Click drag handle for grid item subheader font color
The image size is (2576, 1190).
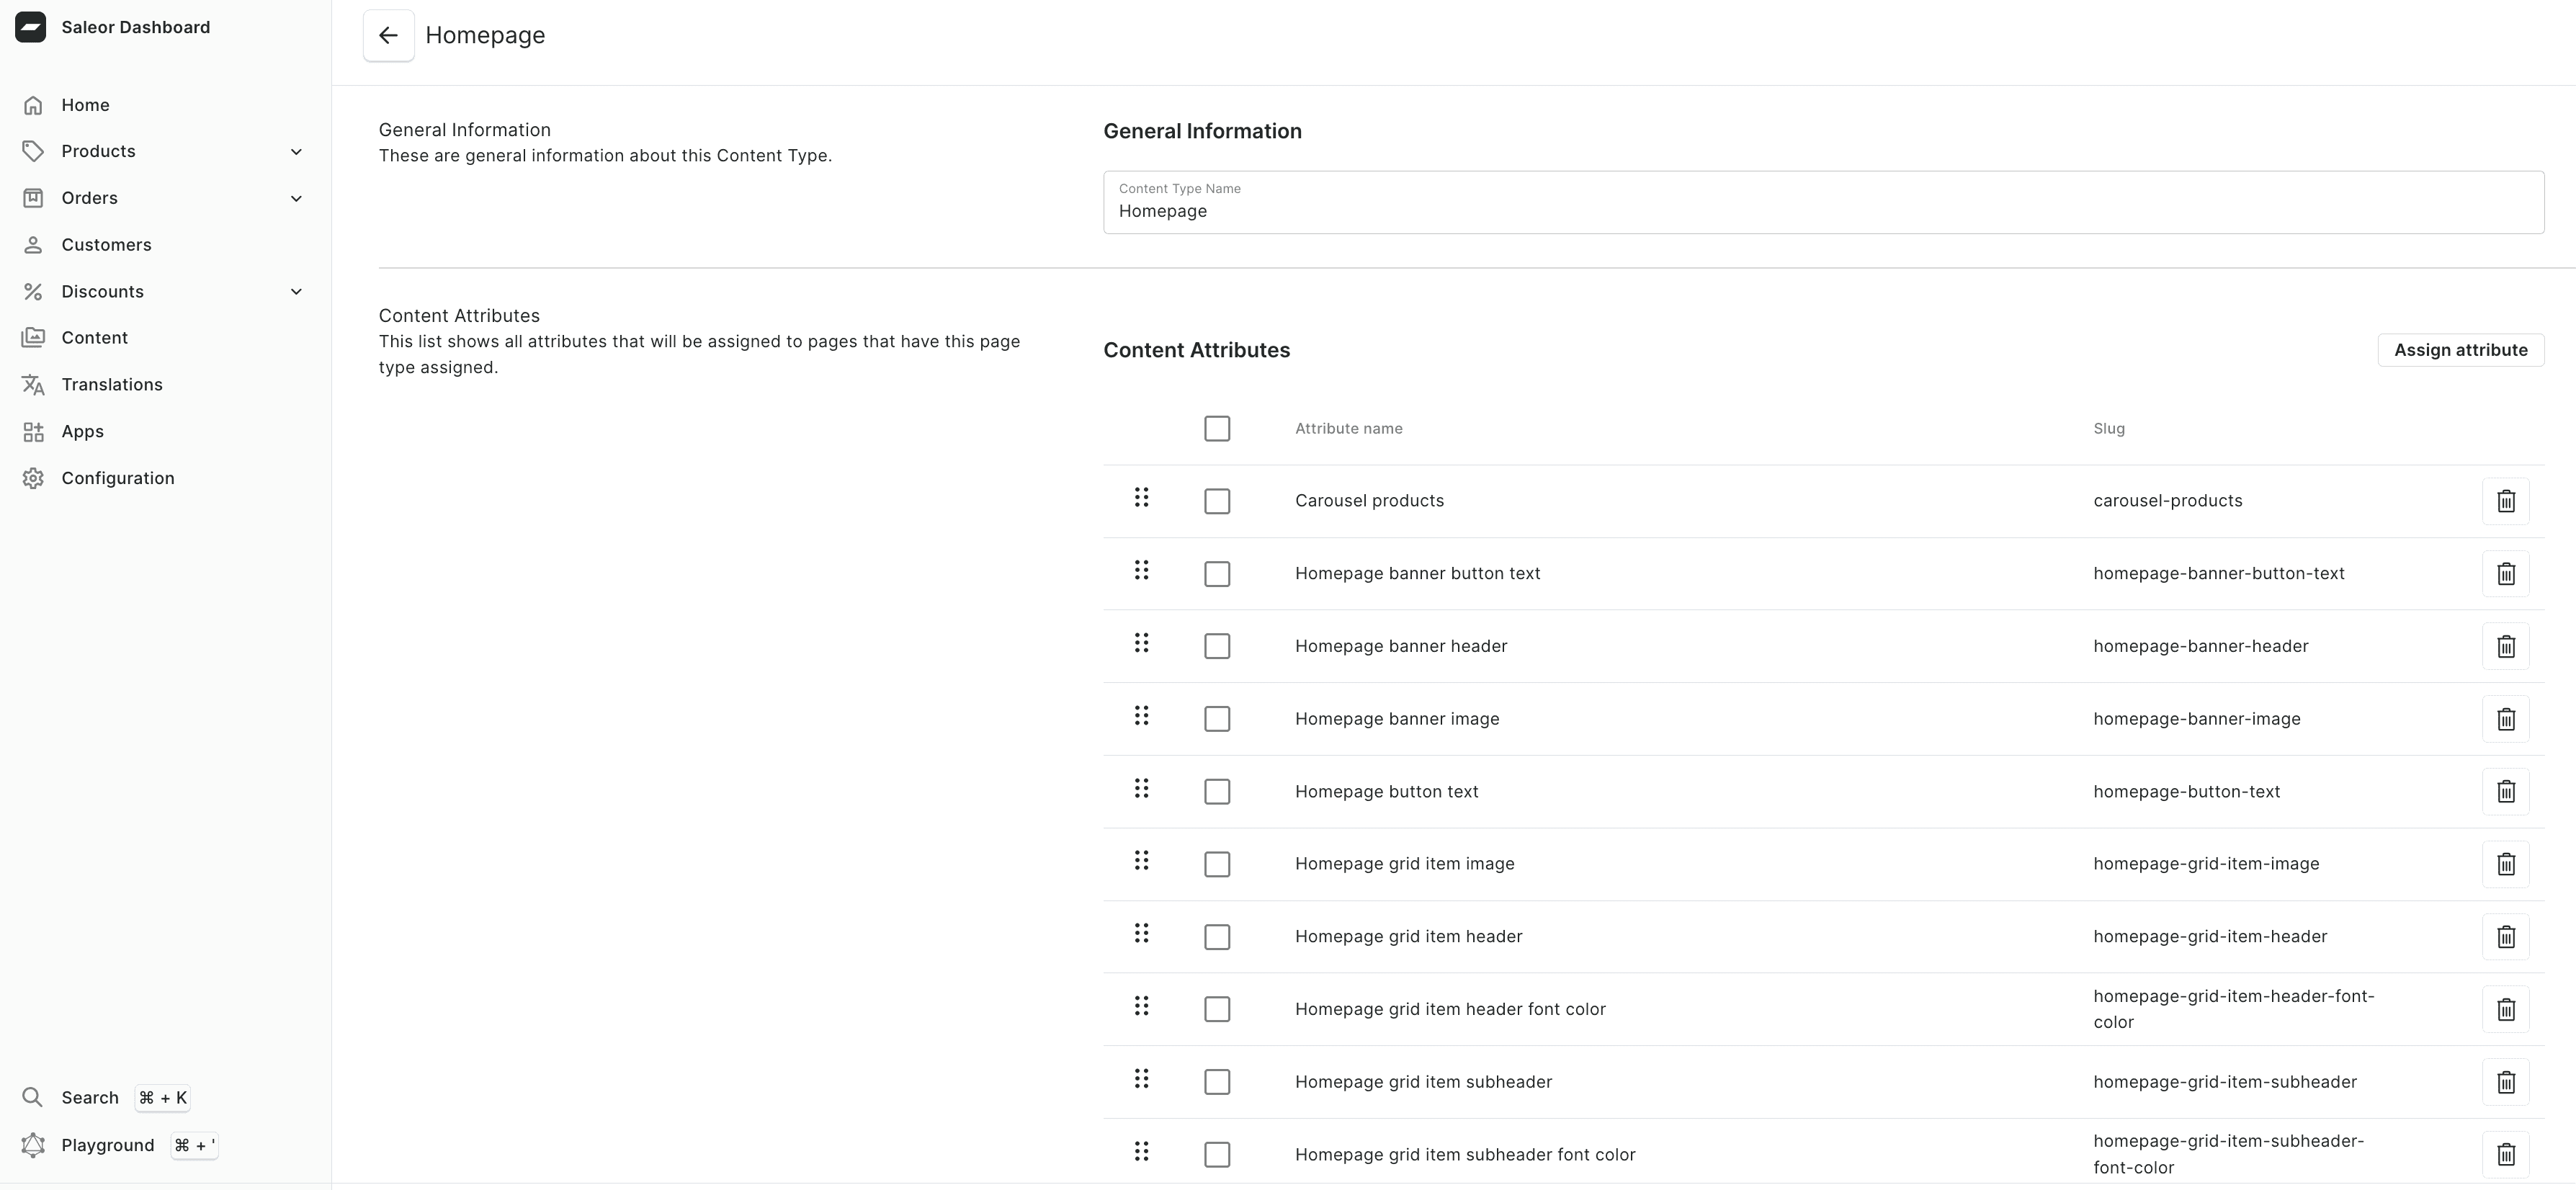(1141, 1151)
